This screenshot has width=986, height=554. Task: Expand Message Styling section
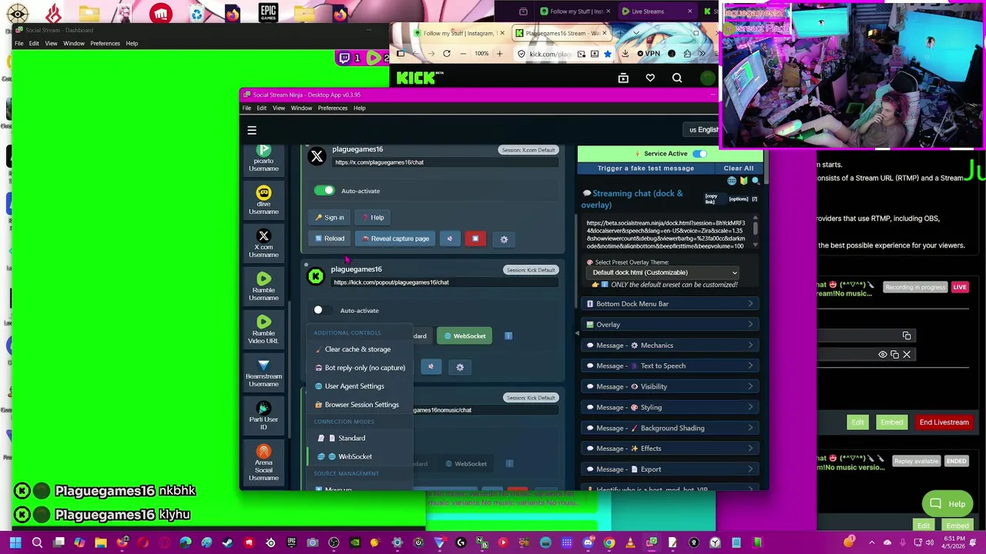point(669,408)
